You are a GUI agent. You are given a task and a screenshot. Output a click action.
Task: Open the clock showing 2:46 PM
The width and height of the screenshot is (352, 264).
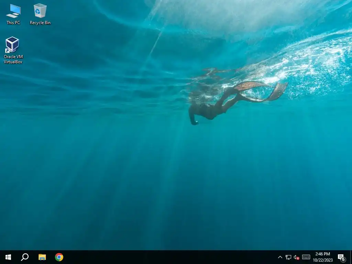click(x=323, y=257)
